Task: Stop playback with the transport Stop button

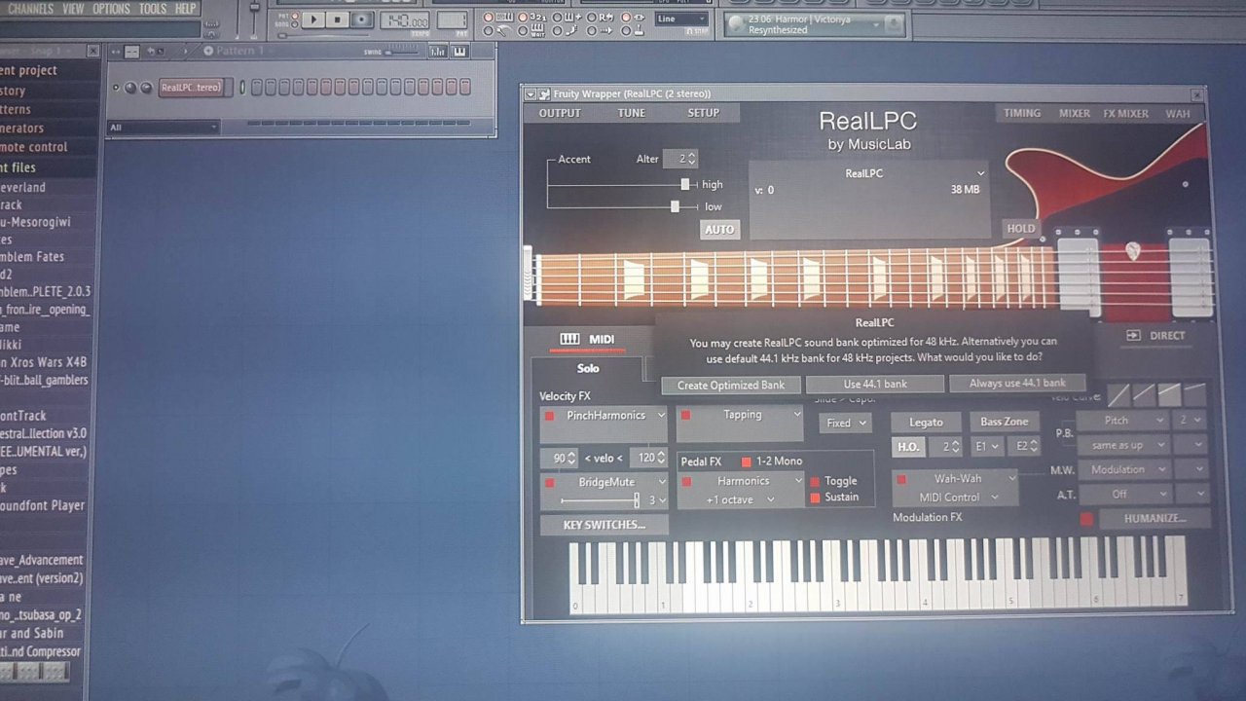Action: point(337,19)
